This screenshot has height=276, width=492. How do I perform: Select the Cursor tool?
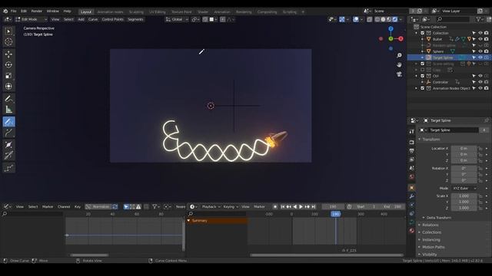[8, 41]
